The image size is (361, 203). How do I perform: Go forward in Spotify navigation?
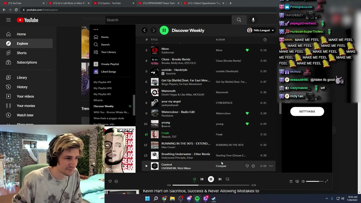point(153,30)
